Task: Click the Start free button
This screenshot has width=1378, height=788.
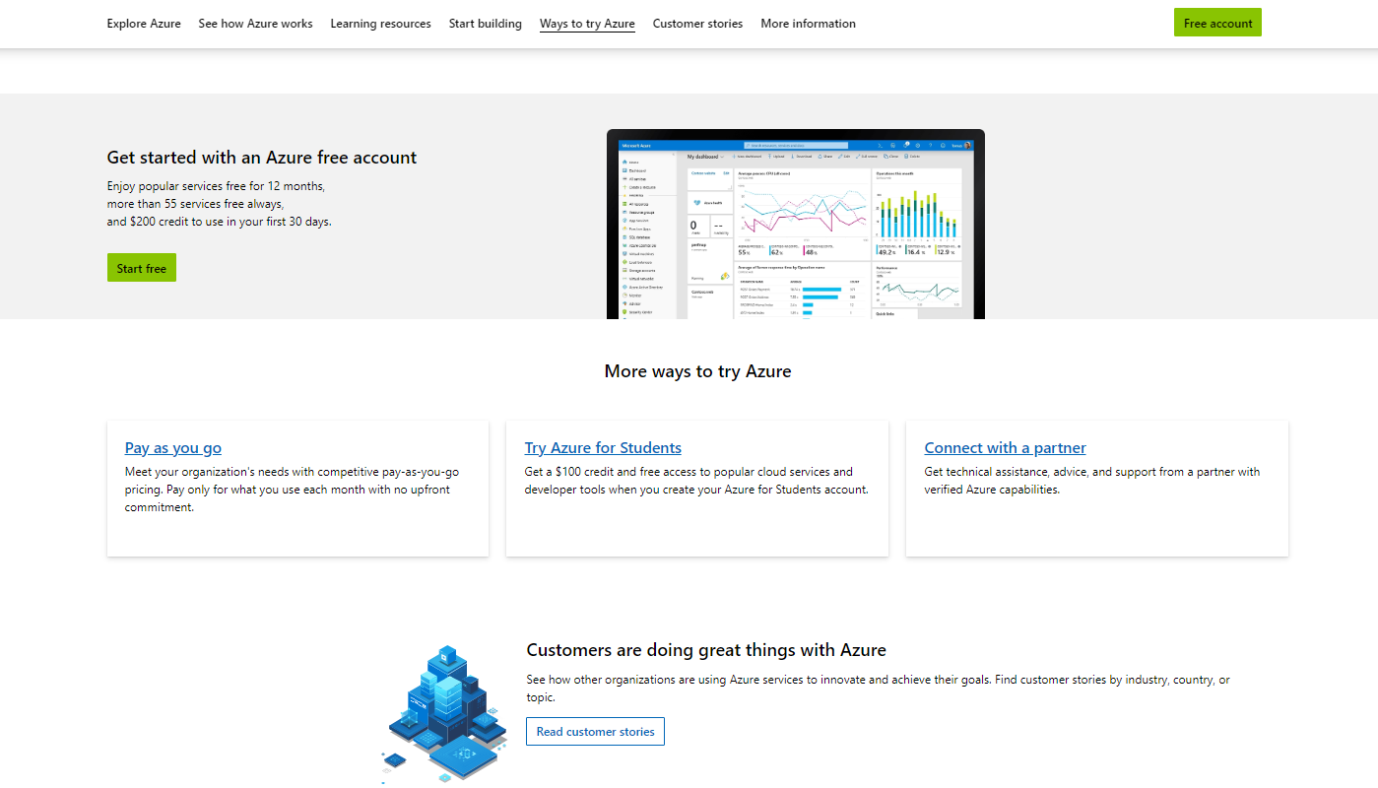Action: [x=142, y=268]
